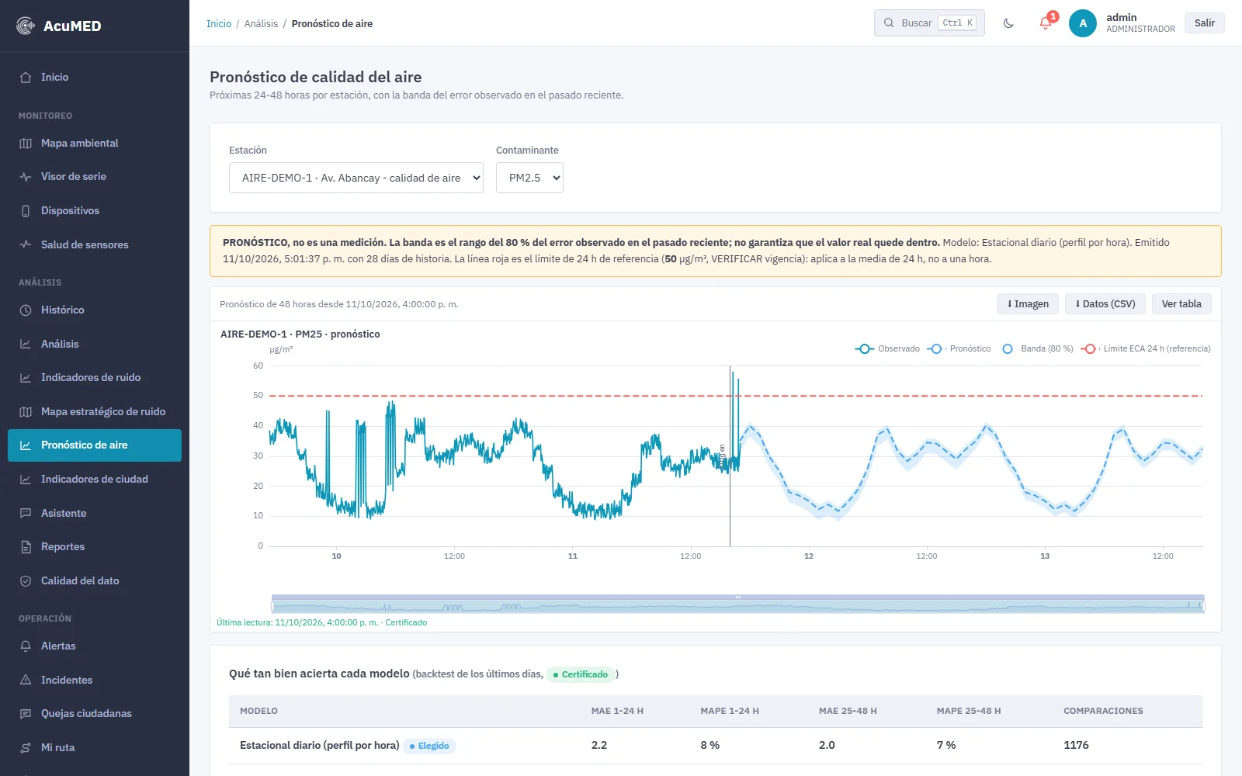
Task: Toggle dark mode moon icon
Action: (x=1008, y=23)
